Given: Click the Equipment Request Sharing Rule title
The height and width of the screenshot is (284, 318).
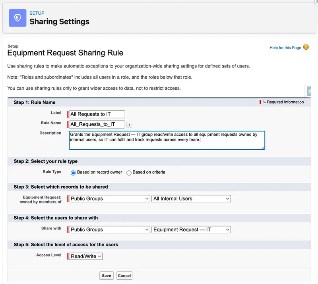Looking at the screenshot, I should (65, 53).
